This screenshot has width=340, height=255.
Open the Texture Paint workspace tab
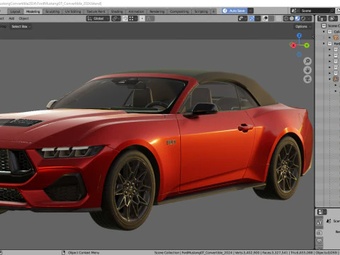point(96,11)
